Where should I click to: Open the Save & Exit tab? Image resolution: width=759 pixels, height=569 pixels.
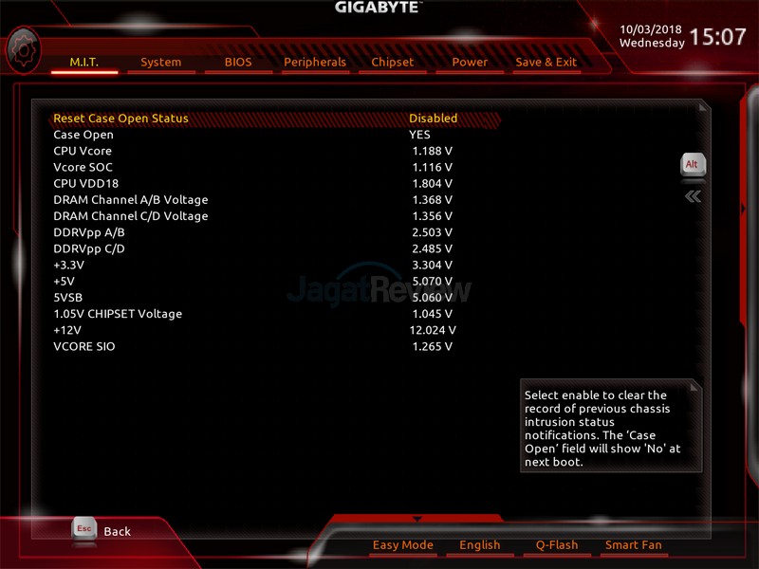point(546,63)
